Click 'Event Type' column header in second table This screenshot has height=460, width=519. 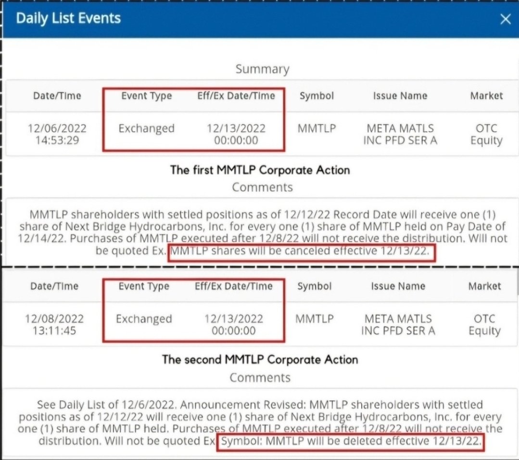click(x=144, y=286)
